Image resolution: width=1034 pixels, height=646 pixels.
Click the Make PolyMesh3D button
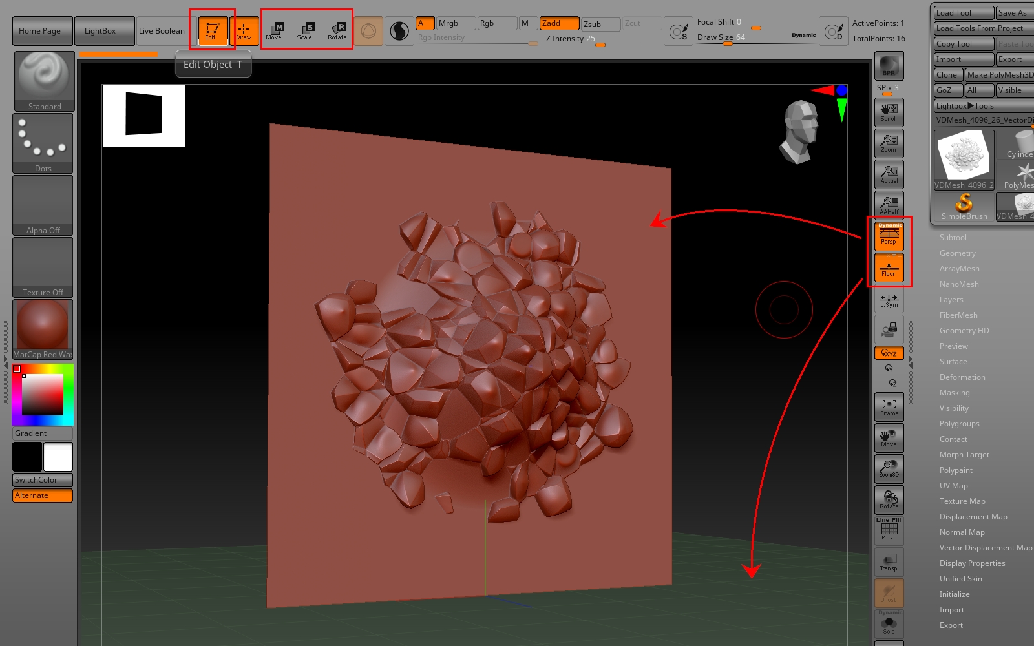coord(999,75)
